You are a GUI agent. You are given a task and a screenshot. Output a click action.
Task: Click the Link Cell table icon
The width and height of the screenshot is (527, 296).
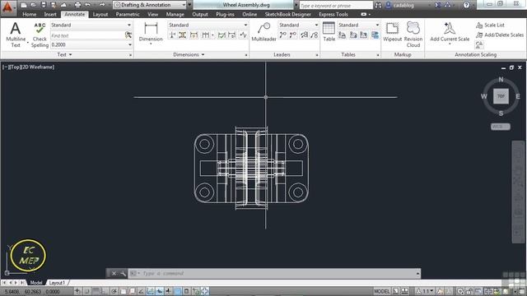pyautogui.click(x=343, y=35)
